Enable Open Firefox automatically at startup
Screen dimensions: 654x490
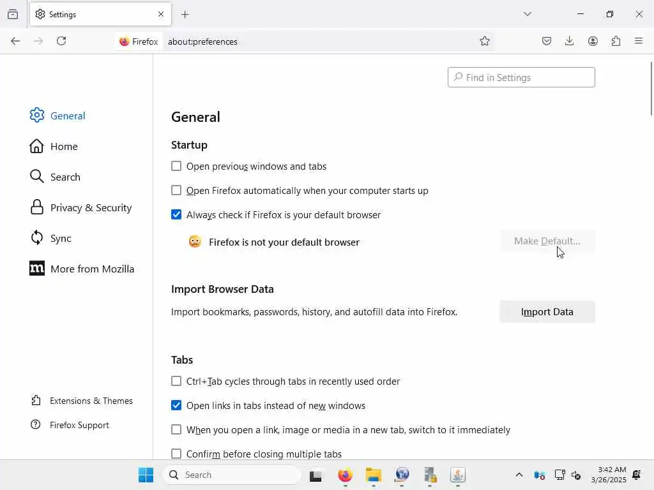pyautogui.click(x=176, y=190)
